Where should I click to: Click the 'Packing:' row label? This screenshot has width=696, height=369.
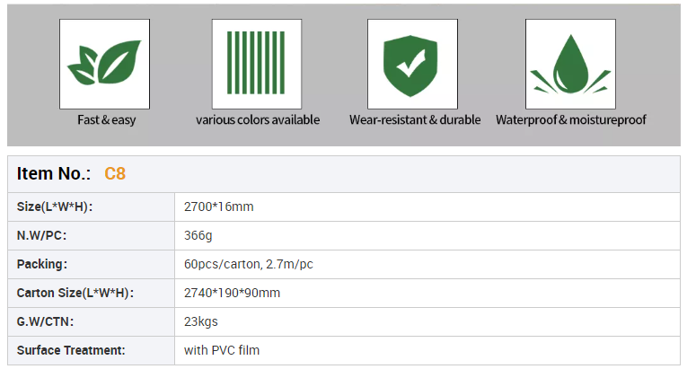(x=42, y=264)
